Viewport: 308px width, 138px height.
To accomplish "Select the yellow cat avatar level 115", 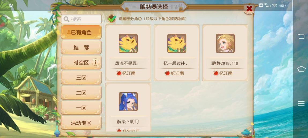I will pyautogui.click(x=177, y=44).
